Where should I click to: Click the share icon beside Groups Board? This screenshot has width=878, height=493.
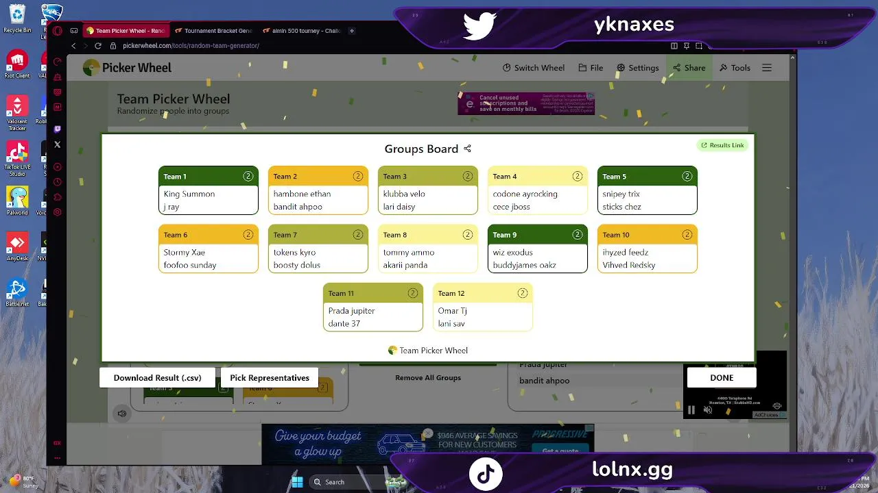point(467,149)
